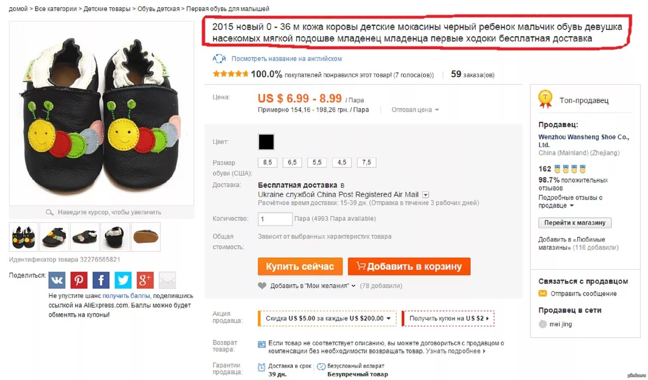Viewport: 648px width, 380px height.
Task: Open the shipping method dropdown arrow
Action: point(426,195)
